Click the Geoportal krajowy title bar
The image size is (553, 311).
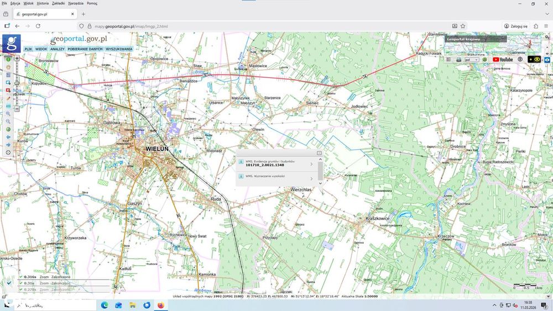476,39
